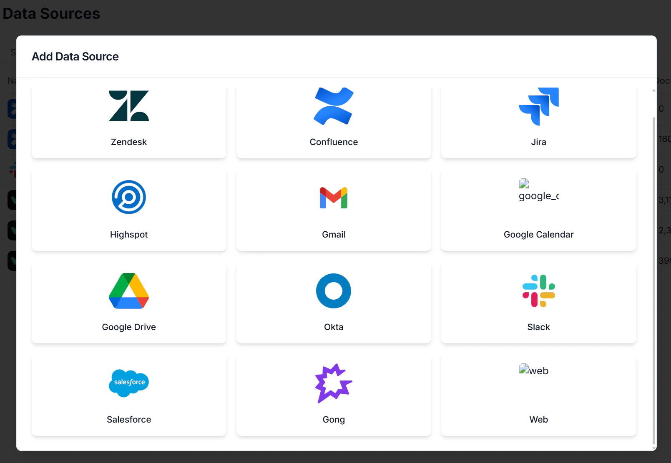Choose the Gong purple star icon

[334, 383]
